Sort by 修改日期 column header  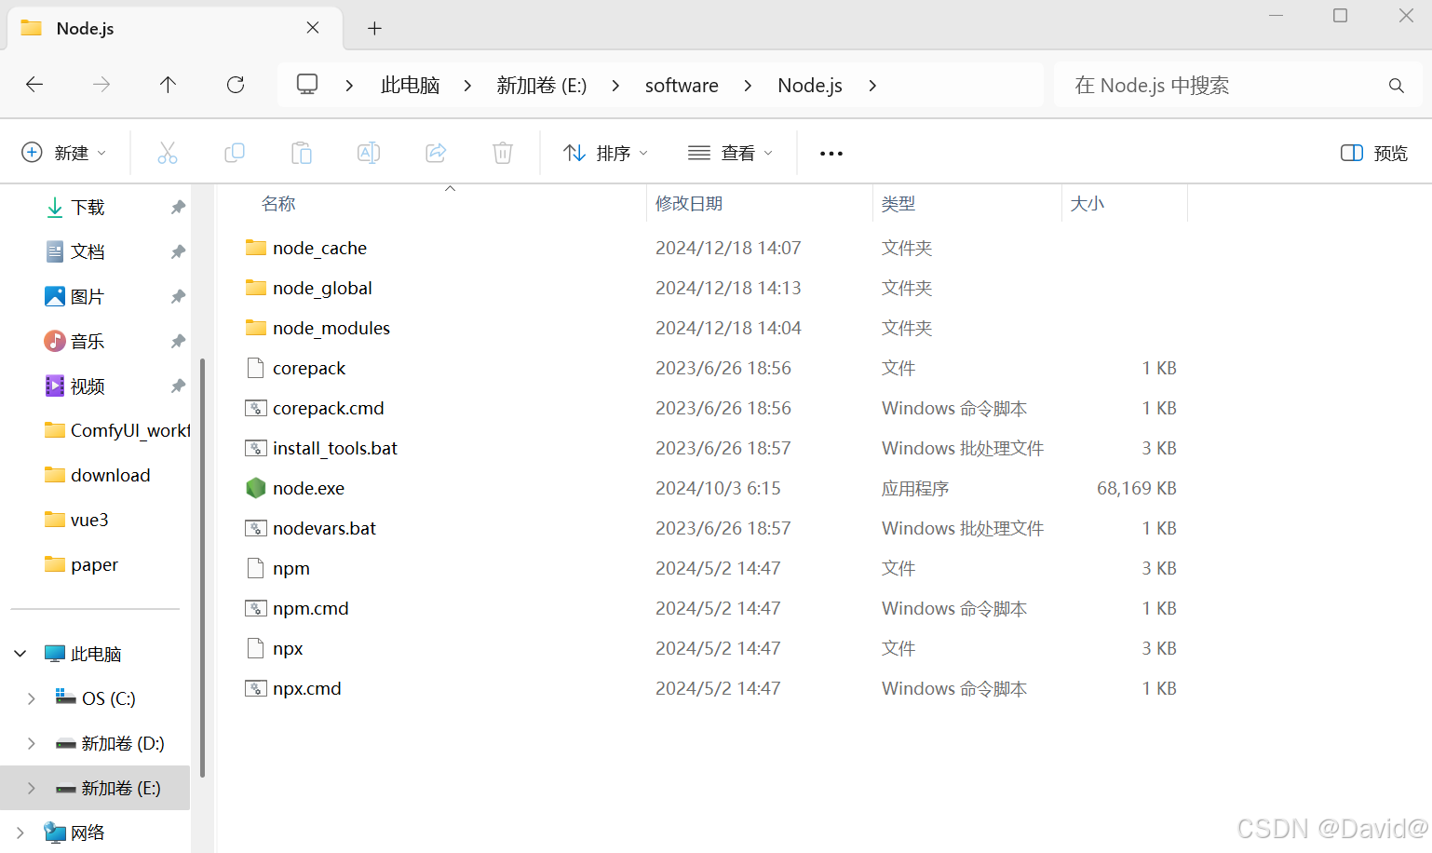point(689,204)
